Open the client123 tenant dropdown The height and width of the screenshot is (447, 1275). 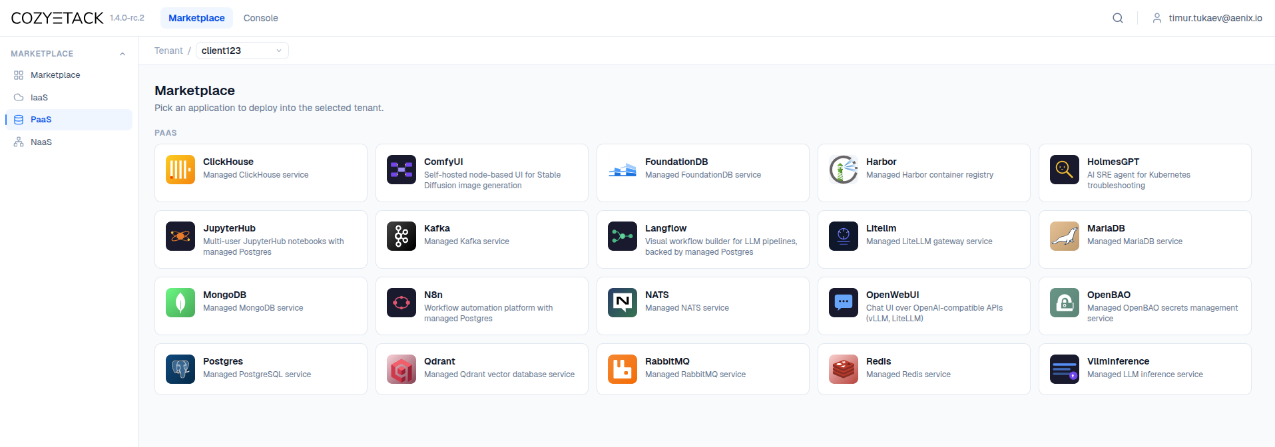pos(242,51)
